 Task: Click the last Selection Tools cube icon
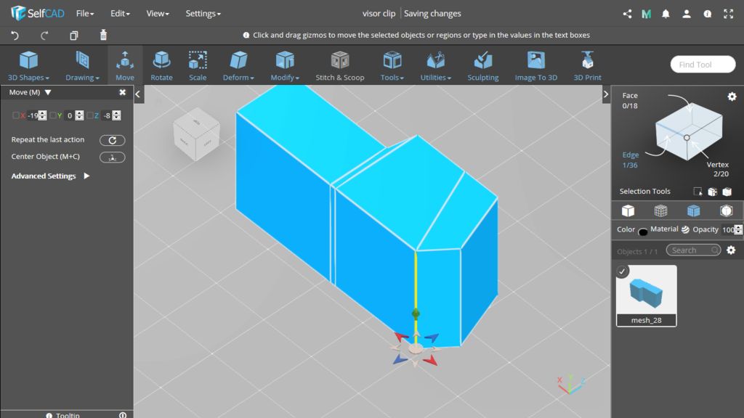[x=727, y=192]
